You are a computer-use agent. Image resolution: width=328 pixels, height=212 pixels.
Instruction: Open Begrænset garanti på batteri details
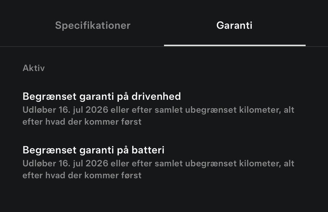point(94,150)
